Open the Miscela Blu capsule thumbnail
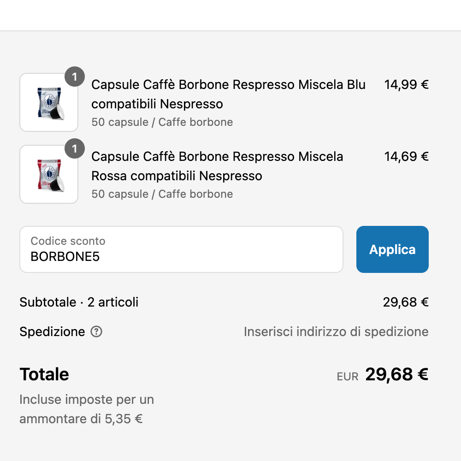The height and width of the screenshot is (461, 461). pyautogui.click(x=49, y=102)
